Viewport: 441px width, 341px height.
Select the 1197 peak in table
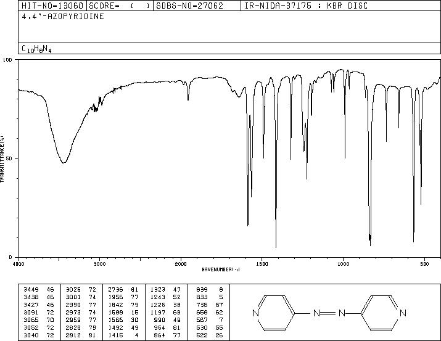(x=158, y=312)
